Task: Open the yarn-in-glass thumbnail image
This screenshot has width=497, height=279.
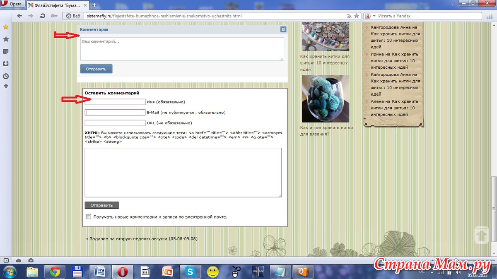Action: 325,99
